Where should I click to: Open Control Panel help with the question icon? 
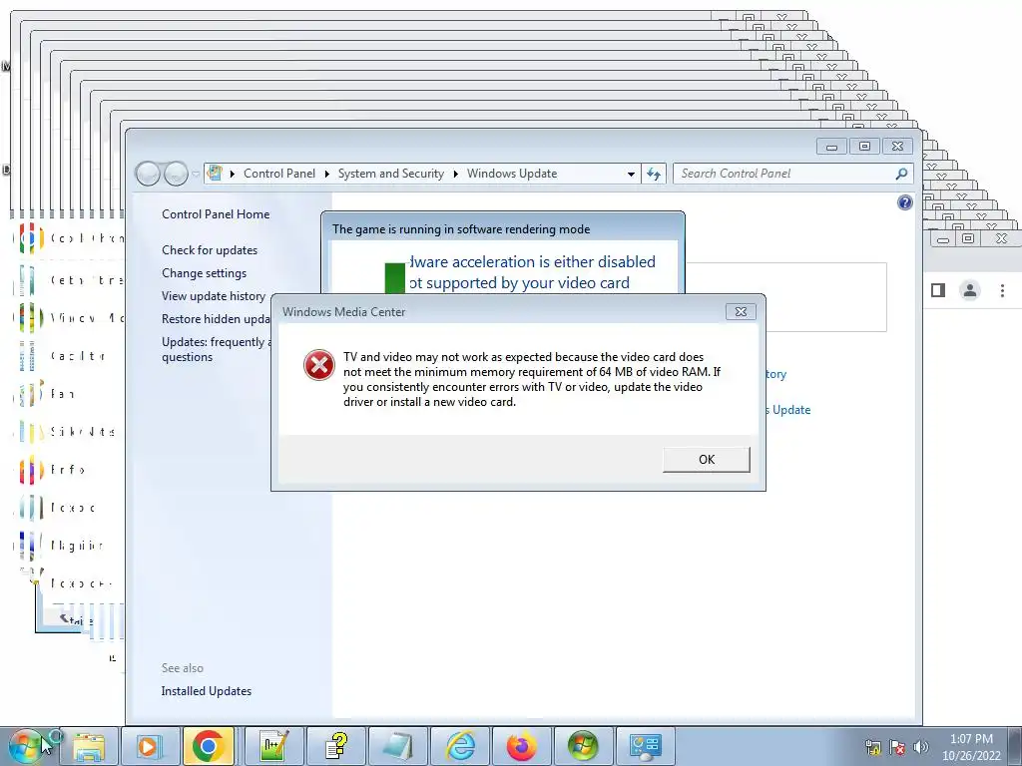pyautogui.click(x=904, y=202)
